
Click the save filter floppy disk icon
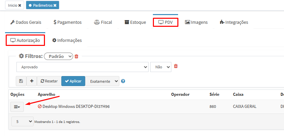21,81
